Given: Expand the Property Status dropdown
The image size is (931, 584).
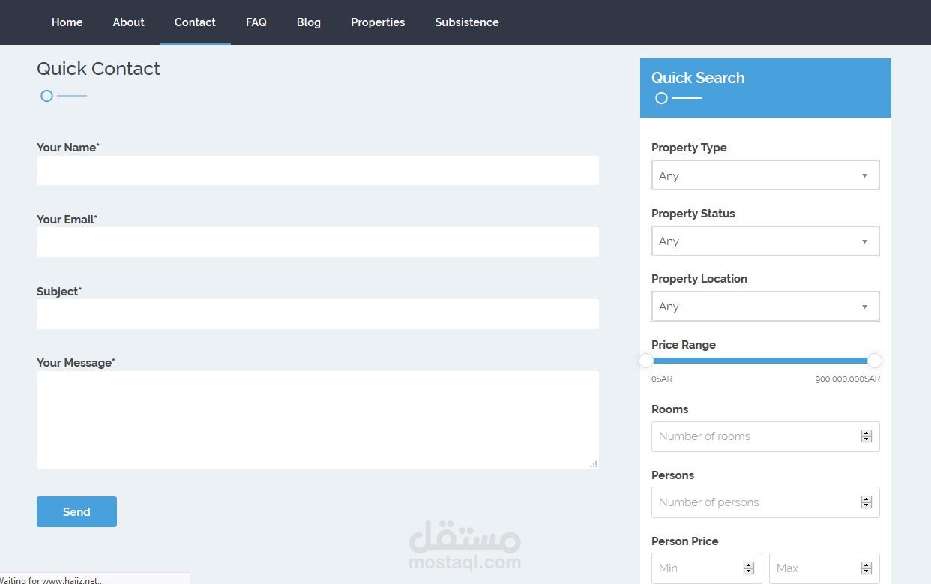Looking at the screenshot, I should (765, 241).
